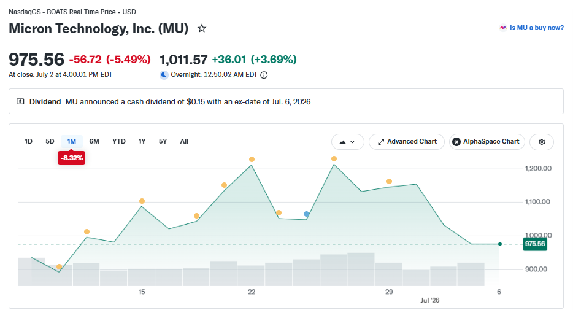Click the orange marker above date 29
This screenshot has width=573, height=310.
click(389, 181)
